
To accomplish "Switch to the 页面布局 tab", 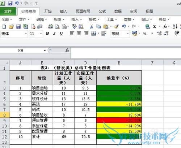I will pyautogui.click(x=83, y=11).
